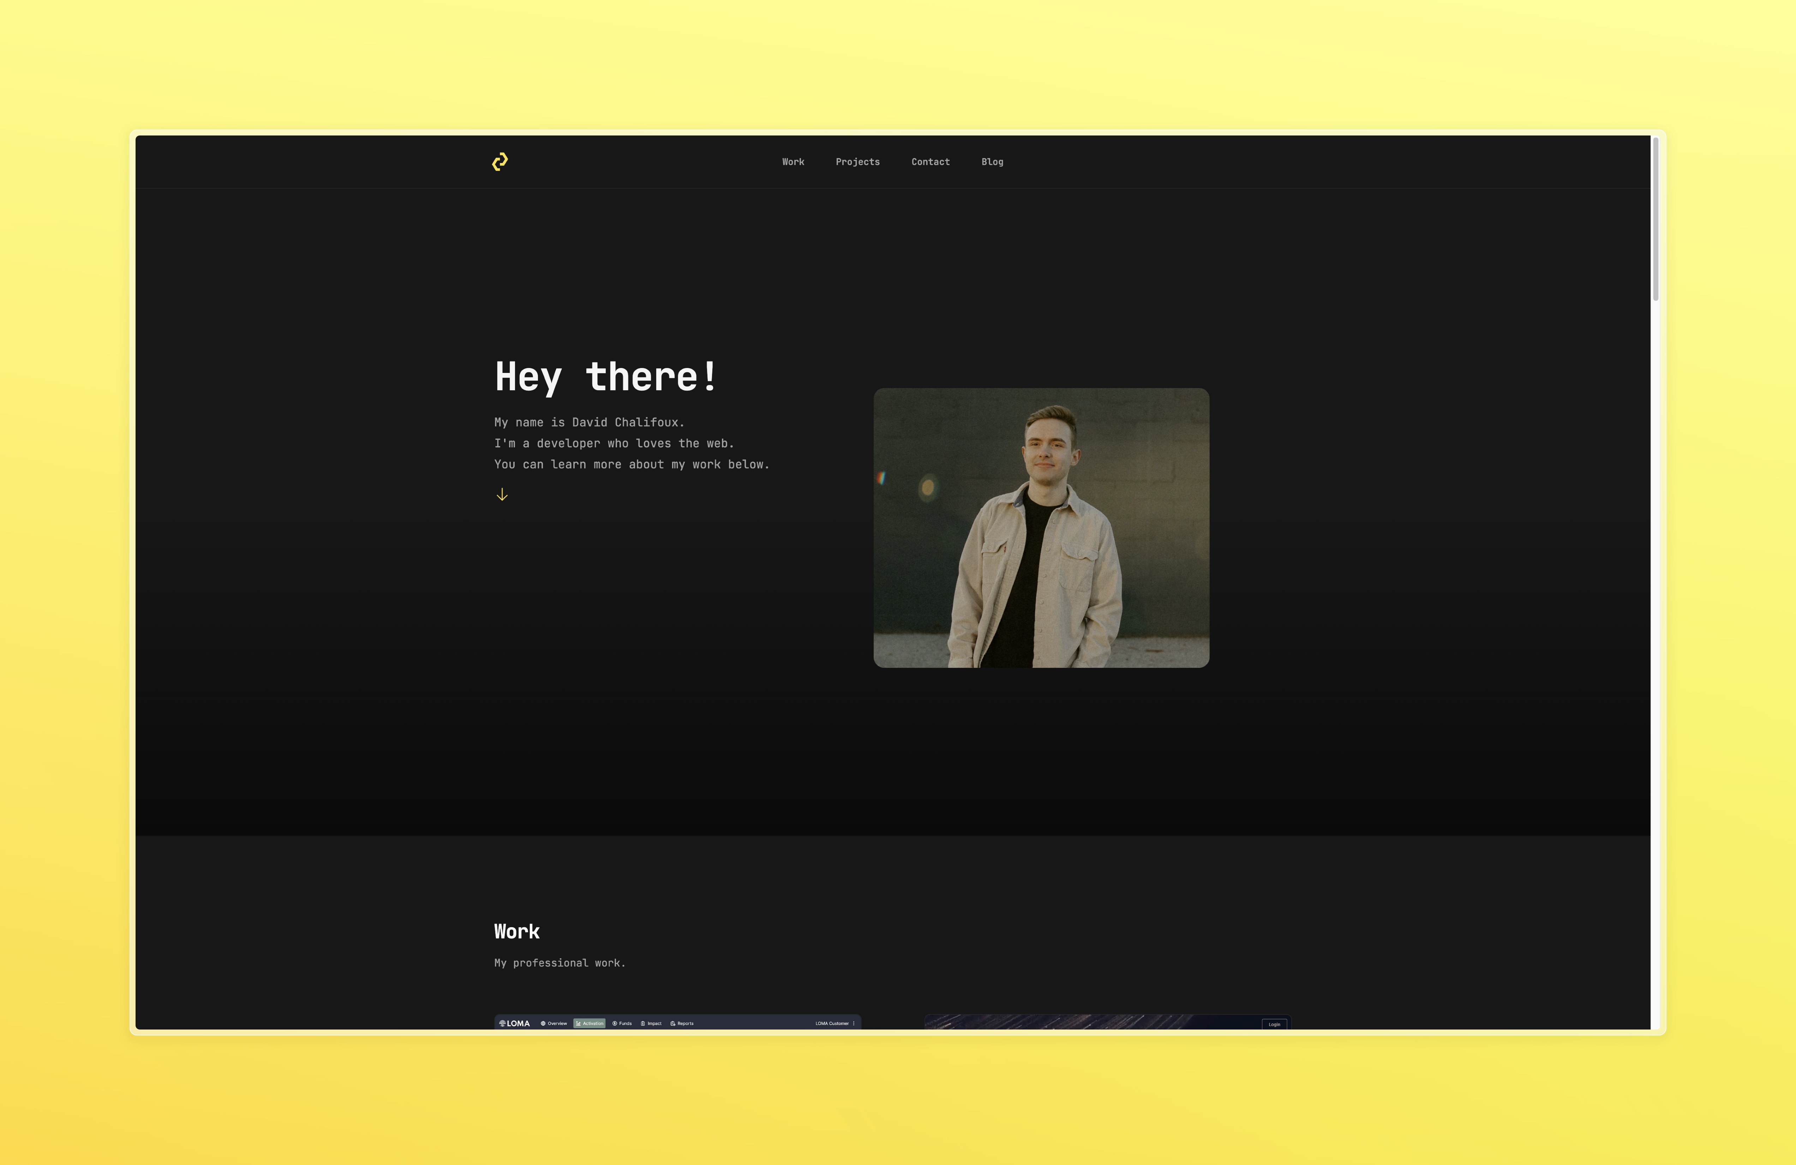The image size is (1796, 1165).
Task: Click the yellow down arrow icon
Action: pyautogui.click(x=502, y=495)
